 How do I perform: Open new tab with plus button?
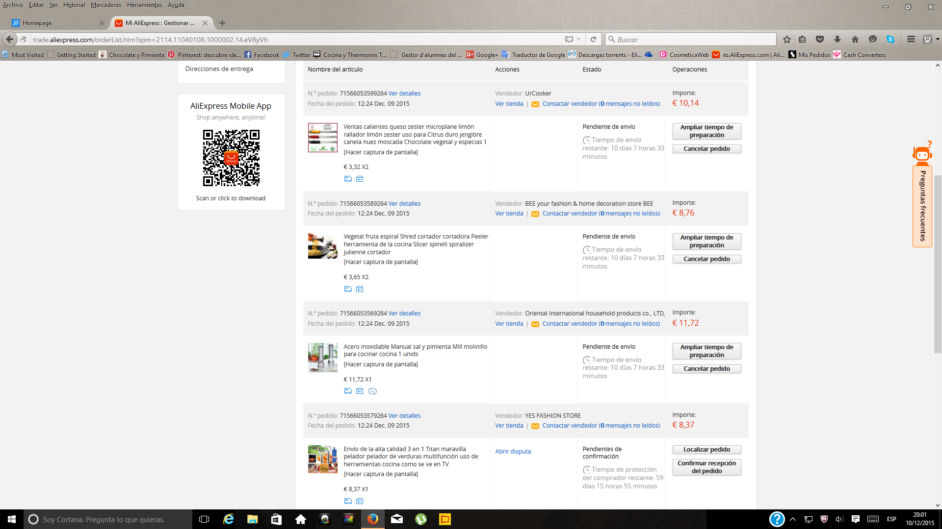click(x=222, y=23)
